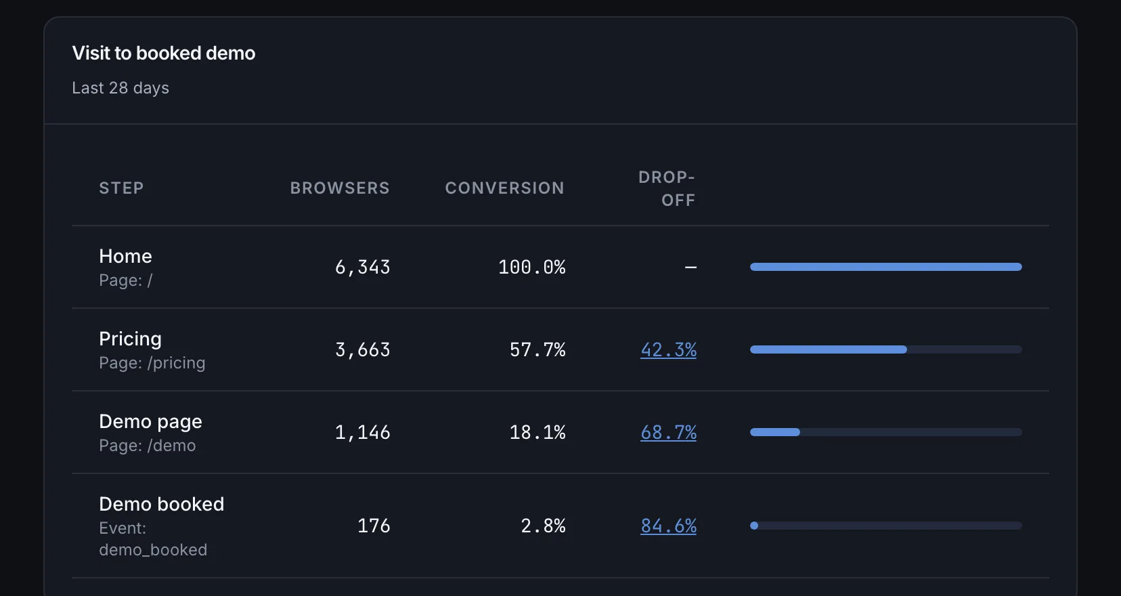Click the DROP-OFF column header
This screenshot has width=1121, height=596.
pyautogui.click(x=667, y=188)
